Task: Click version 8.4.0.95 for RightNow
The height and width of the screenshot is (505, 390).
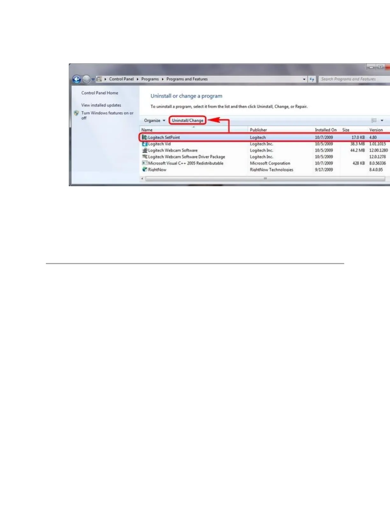Action: pyautogui.click(x=376, y=170)
